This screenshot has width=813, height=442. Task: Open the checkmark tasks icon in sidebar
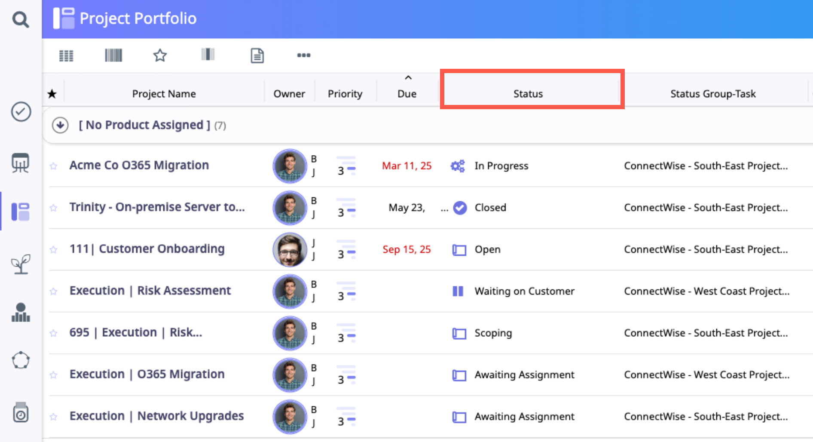point(21,112)
